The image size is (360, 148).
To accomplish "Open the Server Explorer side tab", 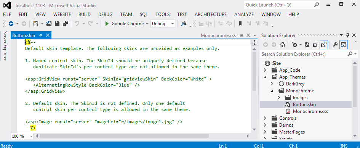I will [5, 46].
